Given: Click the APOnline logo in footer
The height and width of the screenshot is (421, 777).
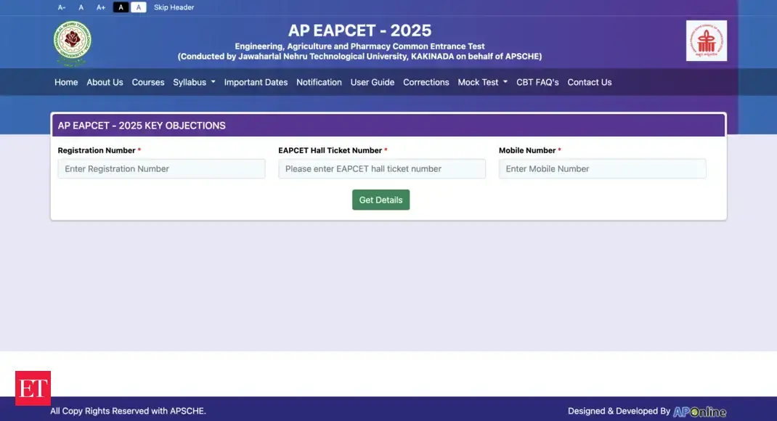Looking at the screenshot, I should [x=699, y=412].
